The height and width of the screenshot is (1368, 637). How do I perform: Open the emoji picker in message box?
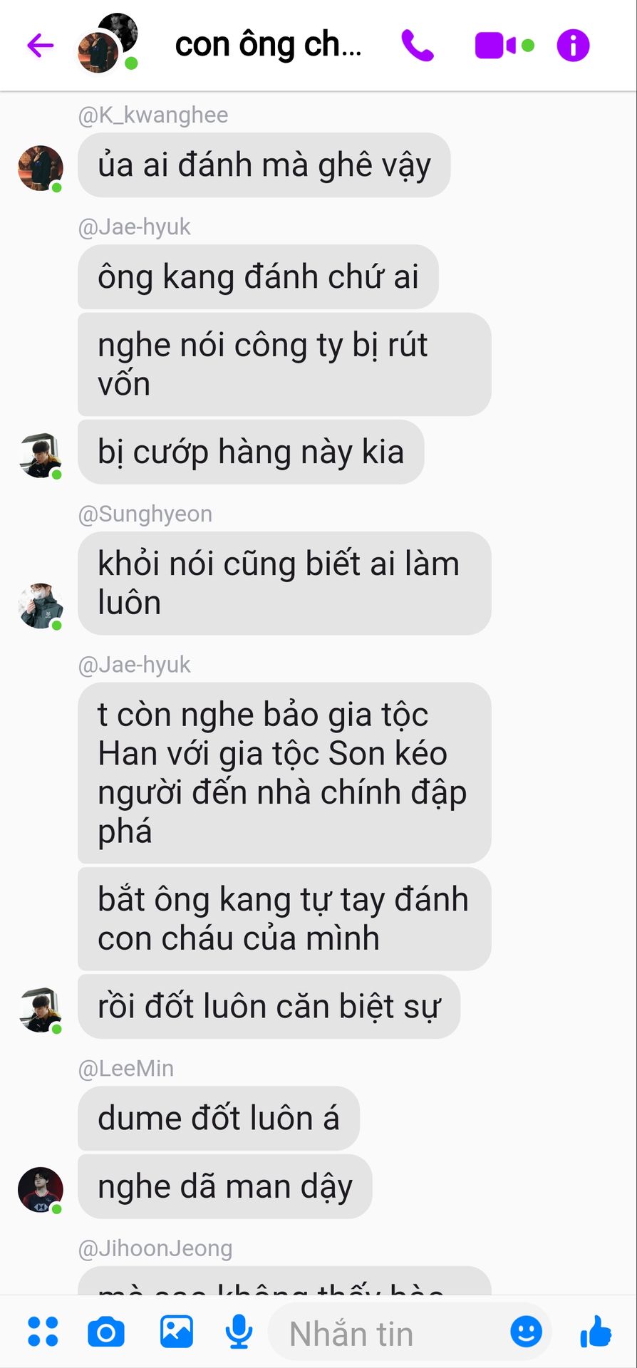[x=527, y=1331]
